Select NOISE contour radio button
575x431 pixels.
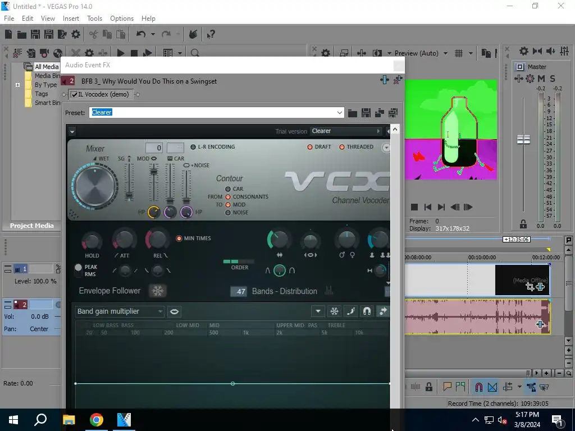tap(228, 213)
